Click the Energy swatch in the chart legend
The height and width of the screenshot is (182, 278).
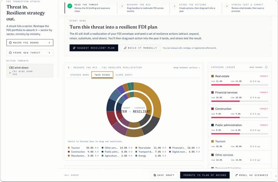click(x=136, y=156)
